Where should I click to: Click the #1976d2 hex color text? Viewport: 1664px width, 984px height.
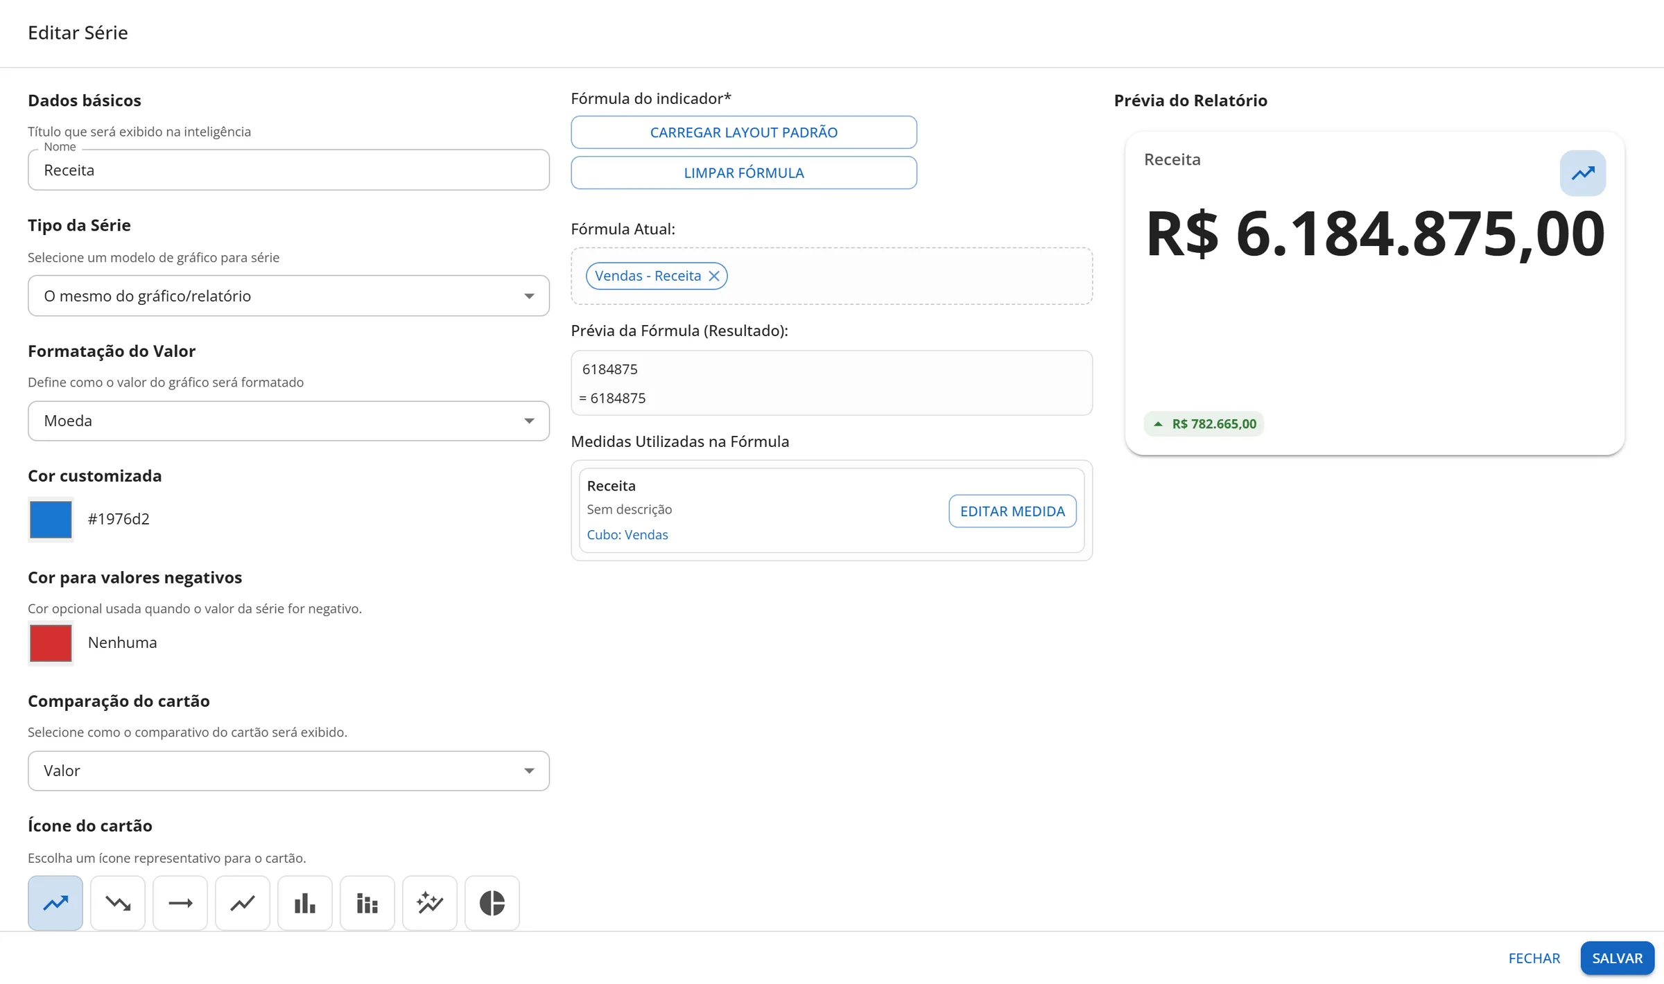tap(119, 519)
